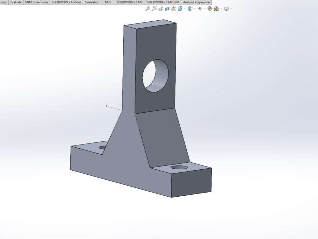Switch to the Analysis Preparation tab
Screen dimensions: 318x239
pos(196,2)
